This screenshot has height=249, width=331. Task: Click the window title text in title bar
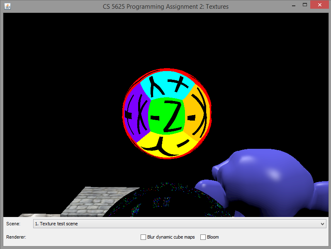(x=165, y=6)
